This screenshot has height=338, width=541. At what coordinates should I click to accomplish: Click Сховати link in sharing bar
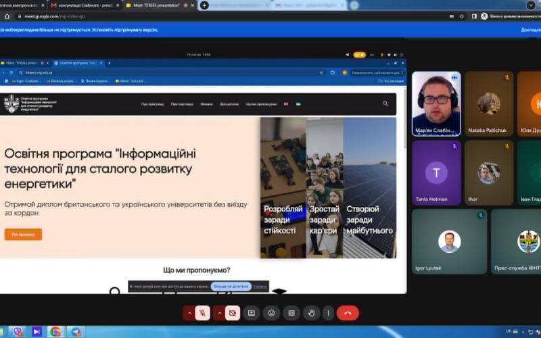(x=260, y=287)
